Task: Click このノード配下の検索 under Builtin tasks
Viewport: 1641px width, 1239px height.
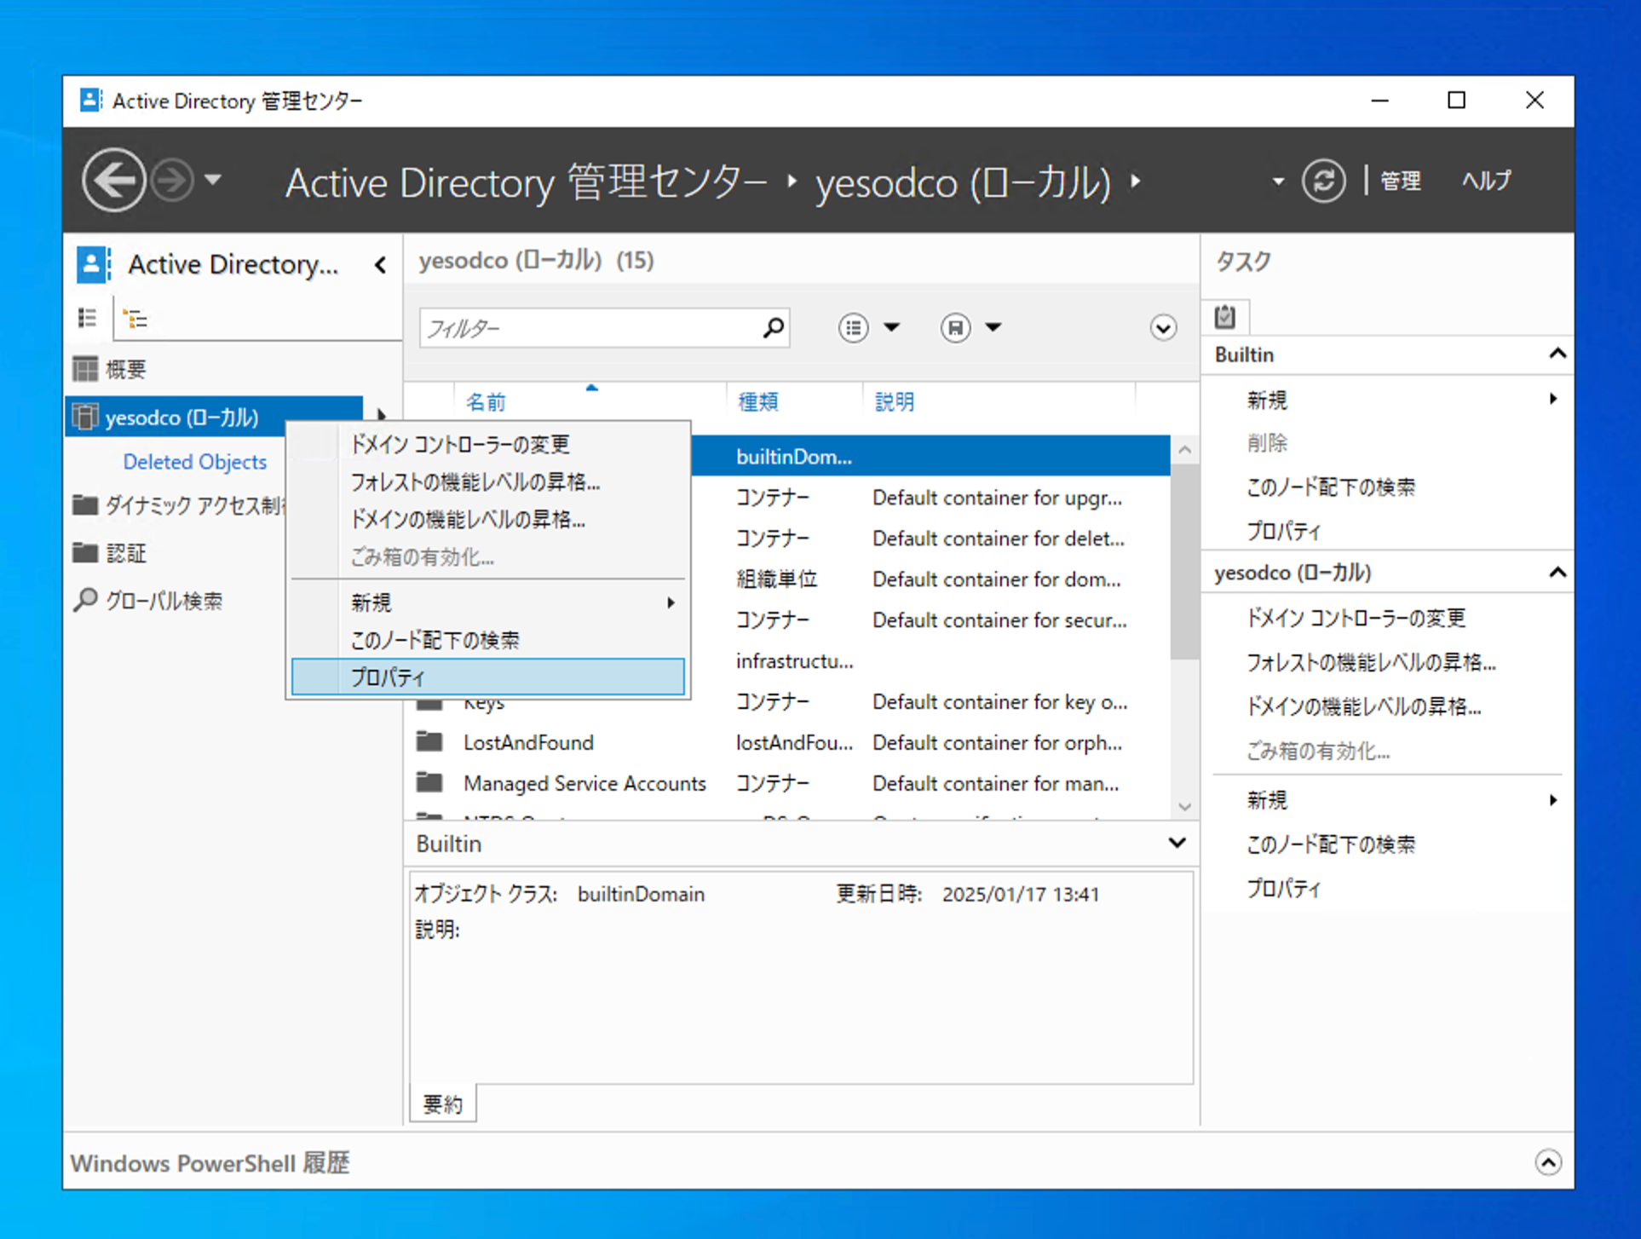Action: coord(1330,487)
